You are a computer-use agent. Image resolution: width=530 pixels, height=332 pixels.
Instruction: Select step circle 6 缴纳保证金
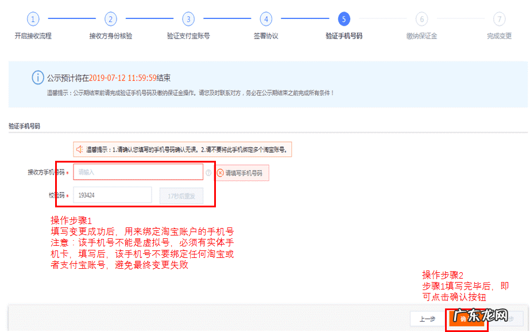click(x=422, y=19)
